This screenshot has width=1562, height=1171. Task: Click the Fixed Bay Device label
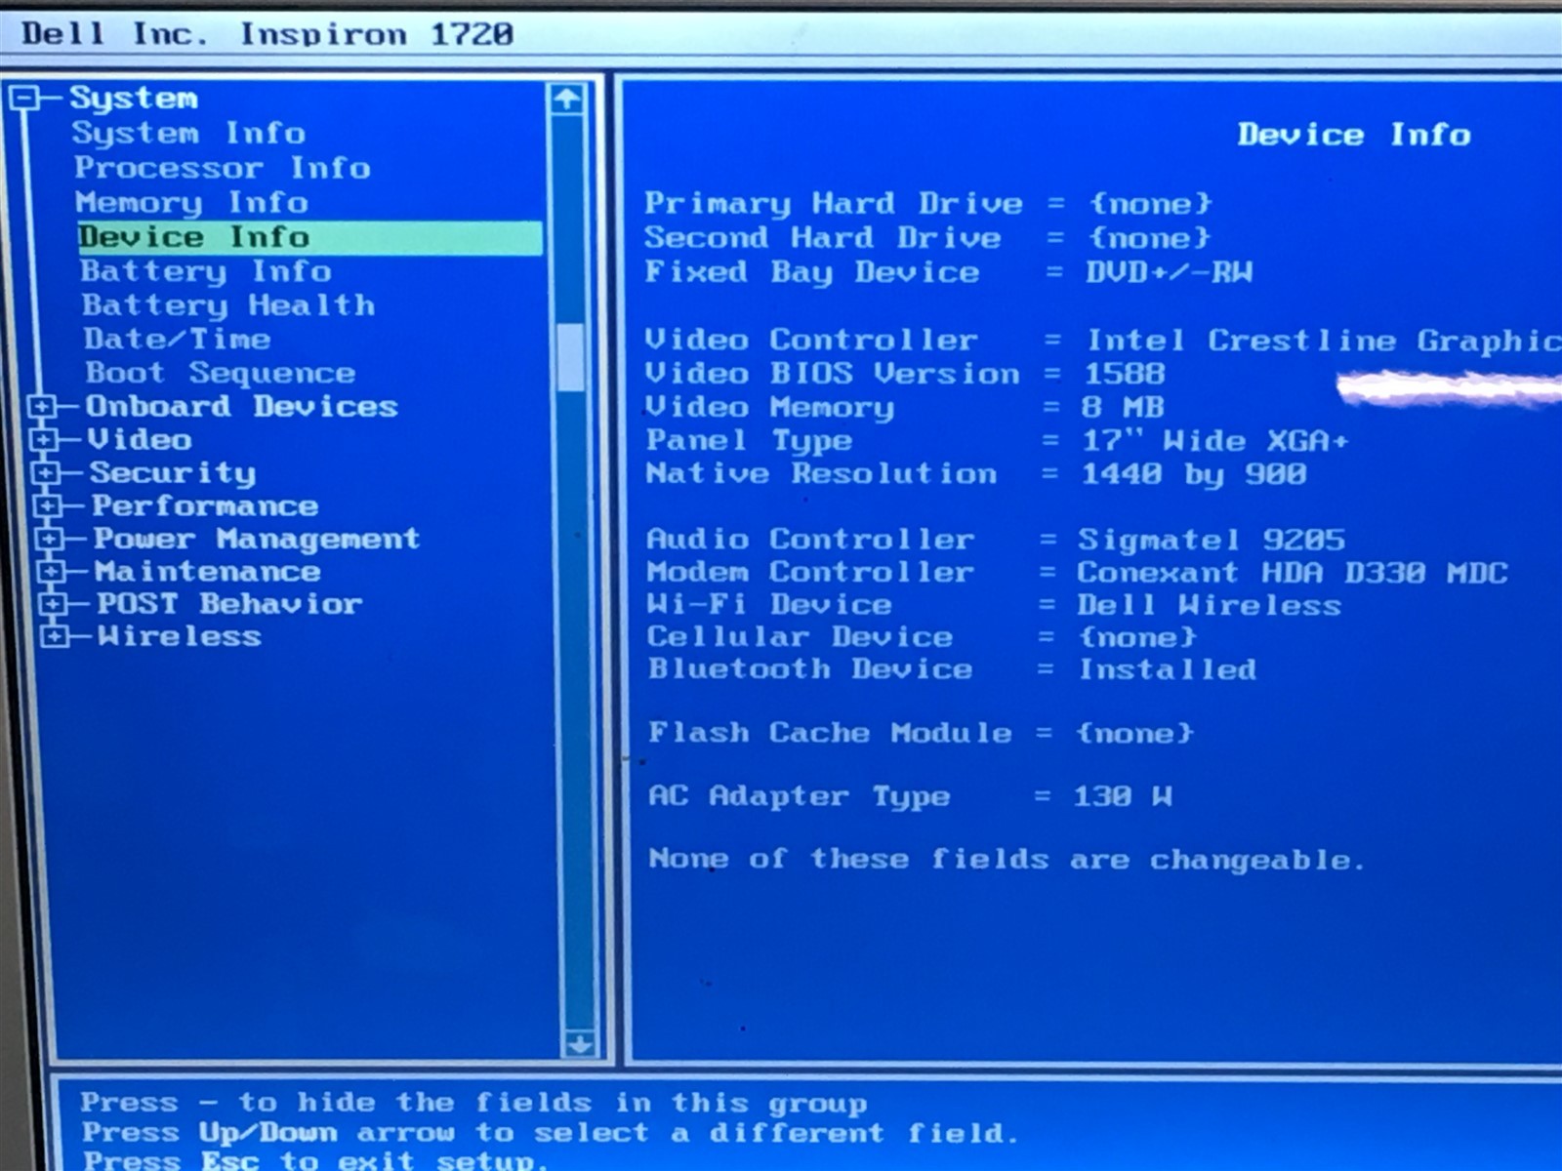(x=811, y=272)
